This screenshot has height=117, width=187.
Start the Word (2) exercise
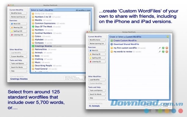pos(97,51)
